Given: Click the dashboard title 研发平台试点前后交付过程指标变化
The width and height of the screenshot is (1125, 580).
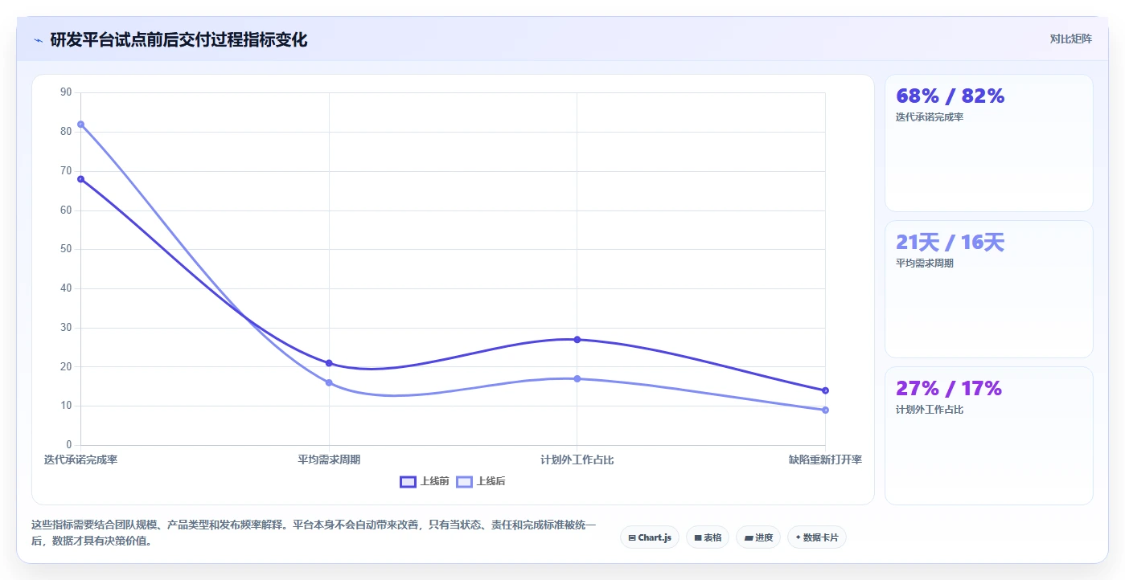Looking at the screenshot, I should pos(179,39).
